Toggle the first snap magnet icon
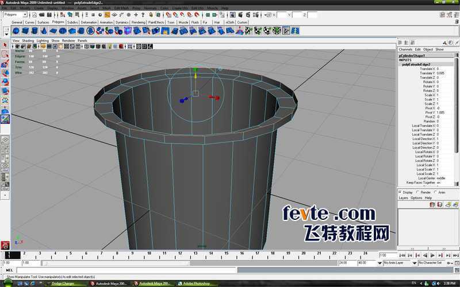This screenshot has width=460, height=287. pos(168,15)
